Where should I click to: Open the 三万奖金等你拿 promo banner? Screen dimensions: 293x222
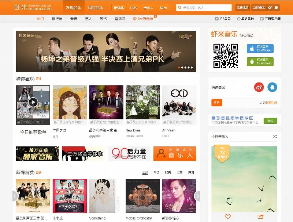(x=83, y=154)
